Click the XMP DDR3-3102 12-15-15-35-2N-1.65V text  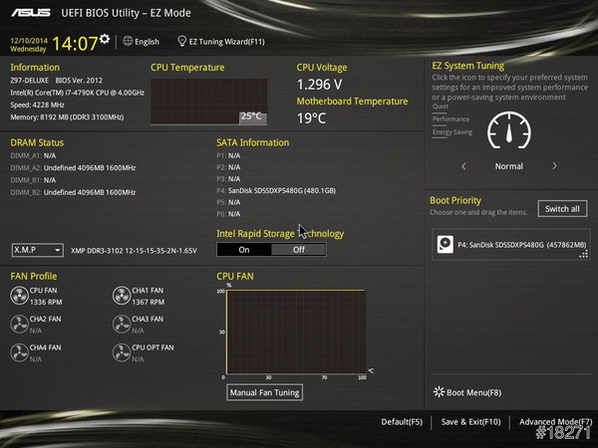click(x=134, y=251)
